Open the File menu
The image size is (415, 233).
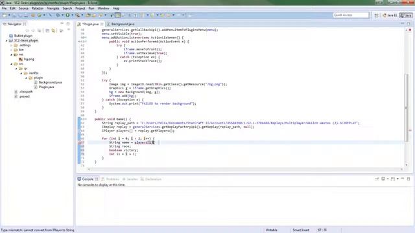click(4, 8)
